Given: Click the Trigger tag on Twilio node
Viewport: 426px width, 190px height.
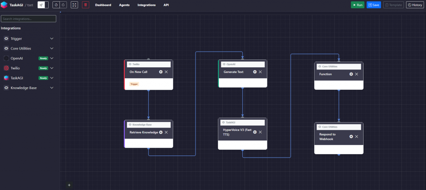Looking at the screenshot, I should pos(134,84).
